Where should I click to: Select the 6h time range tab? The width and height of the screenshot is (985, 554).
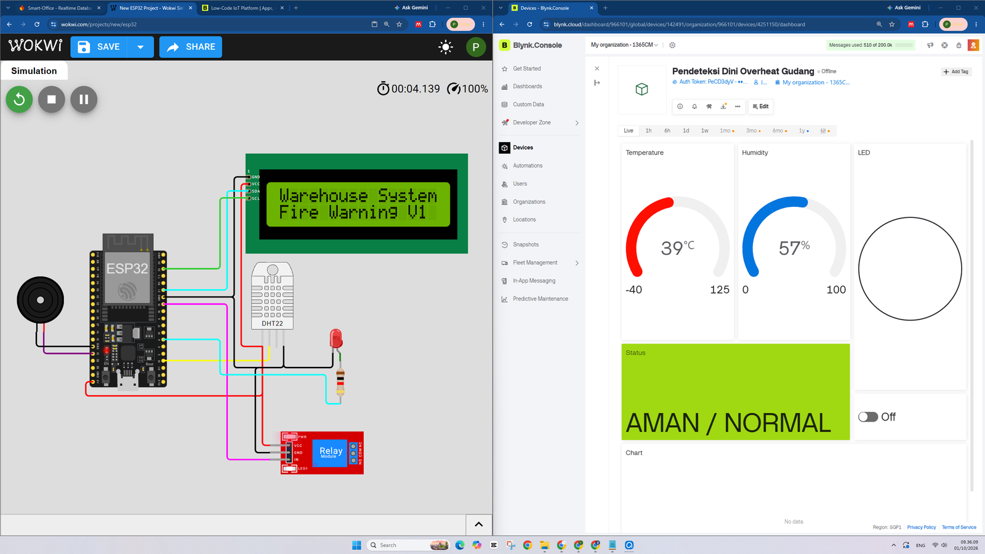pyautogui.click(x=667, y=130)
